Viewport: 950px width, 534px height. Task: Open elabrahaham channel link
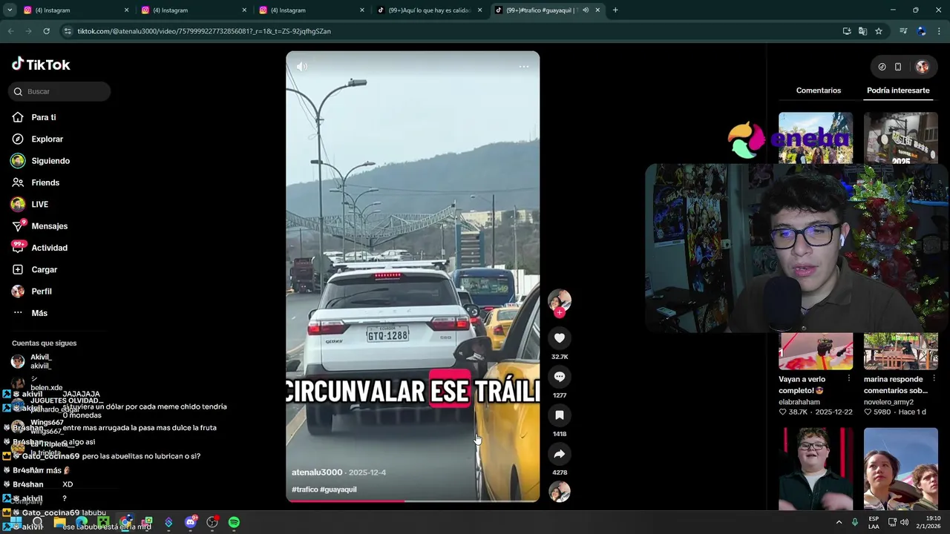pyautogui.click(x=801, y=402)
